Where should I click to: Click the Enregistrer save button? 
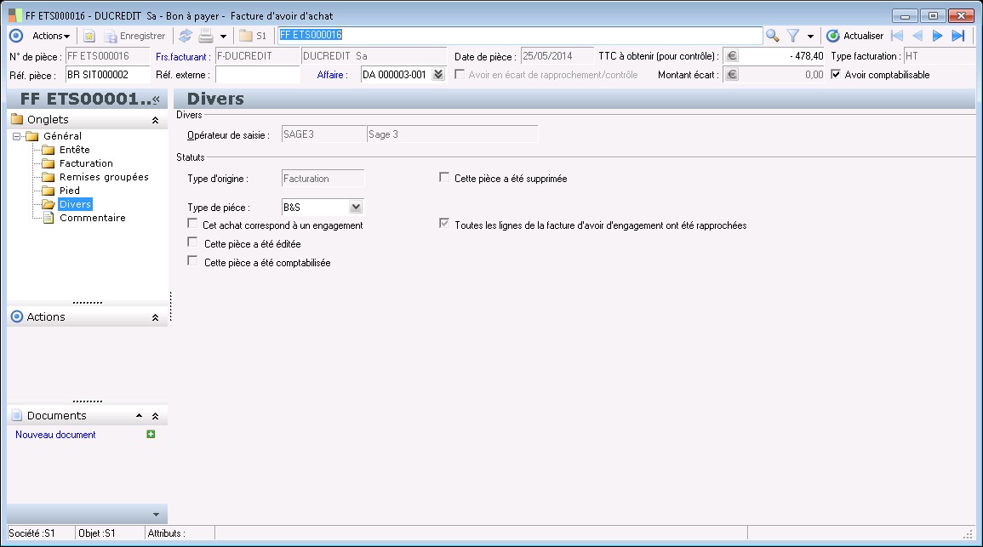(134, 36)
